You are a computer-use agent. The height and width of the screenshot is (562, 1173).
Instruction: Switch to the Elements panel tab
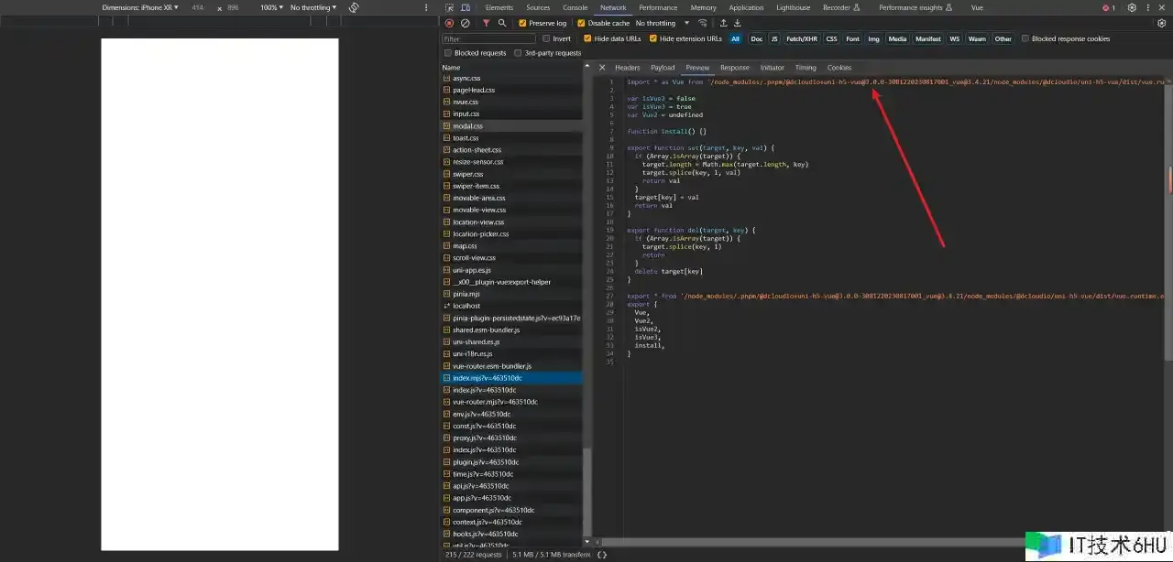click(x=499, y=7)
